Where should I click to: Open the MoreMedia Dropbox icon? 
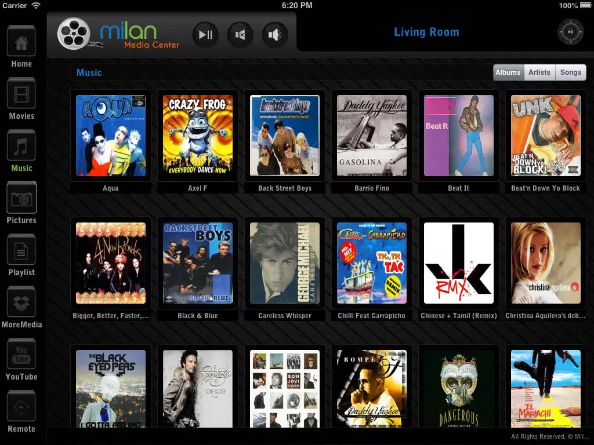[21, 302]
